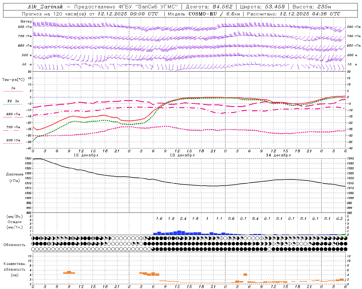Screen dimensions: 362x289
Task: Click the 13 декабря date label
Action: 182,155
